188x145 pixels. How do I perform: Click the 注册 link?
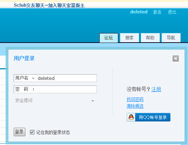click(x=156, y=89)
